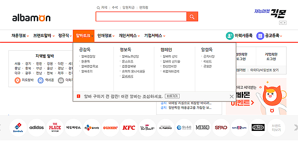The height and width of the screenshot is (145, 298).
Task: Open The Place brand logo
Action: pyautogui.click(x=55, y=128)
